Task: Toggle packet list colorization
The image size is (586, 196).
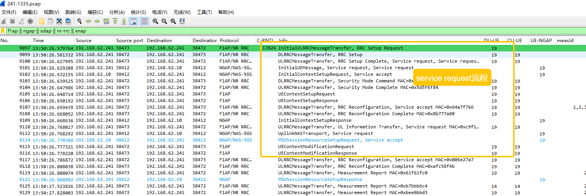Action: (144, 21)
